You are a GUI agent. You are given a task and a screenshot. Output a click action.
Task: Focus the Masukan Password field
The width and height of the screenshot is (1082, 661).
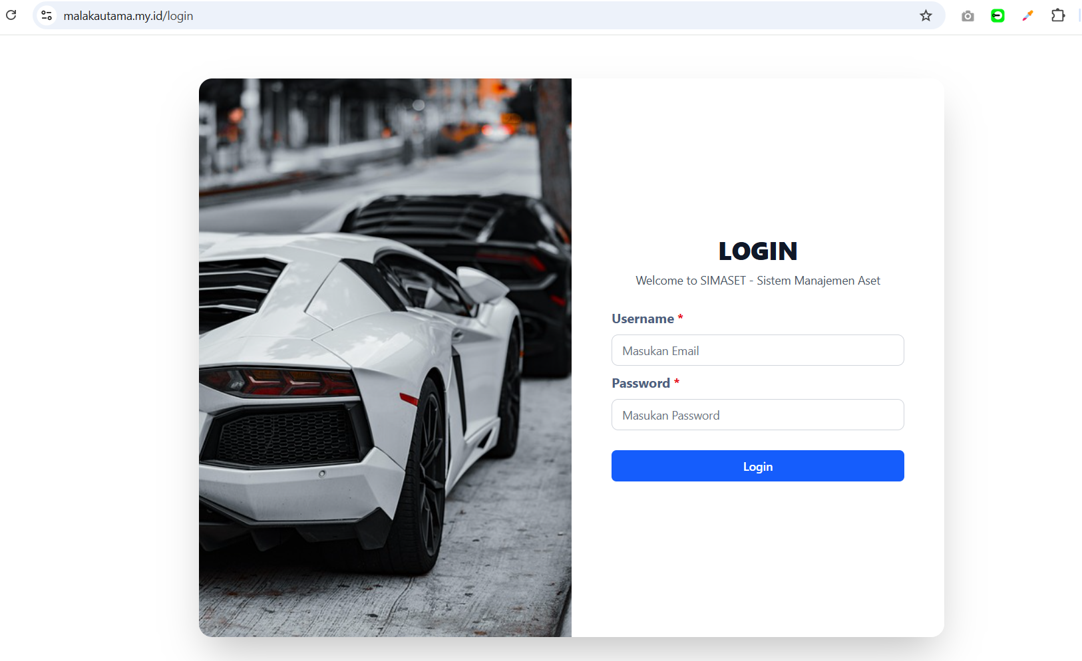pos(757,415)
